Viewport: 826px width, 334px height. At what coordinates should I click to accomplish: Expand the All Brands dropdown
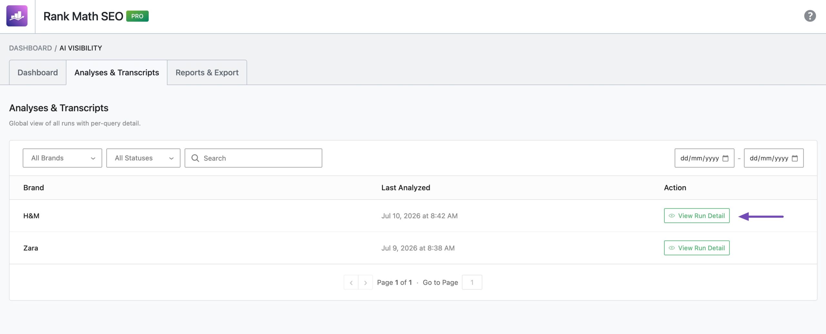pos(62,158)
